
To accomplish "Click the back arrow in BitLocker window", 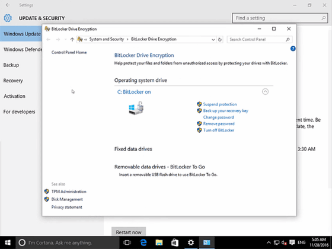I will coord(49,39).
